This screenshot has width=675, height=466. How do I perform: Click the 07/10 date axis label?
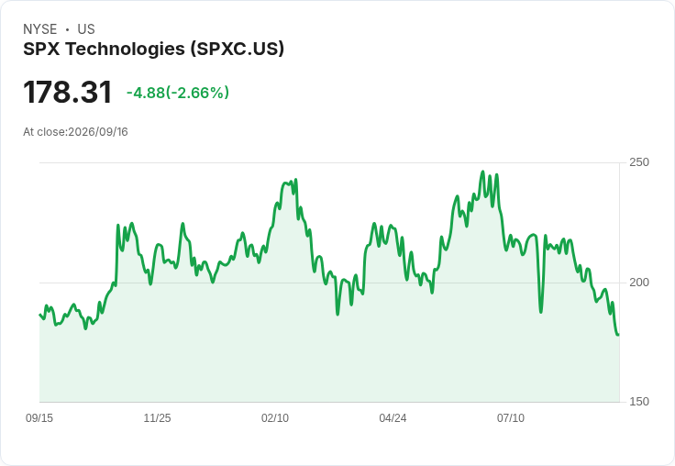pyautogui.click(x=511, y=417)
